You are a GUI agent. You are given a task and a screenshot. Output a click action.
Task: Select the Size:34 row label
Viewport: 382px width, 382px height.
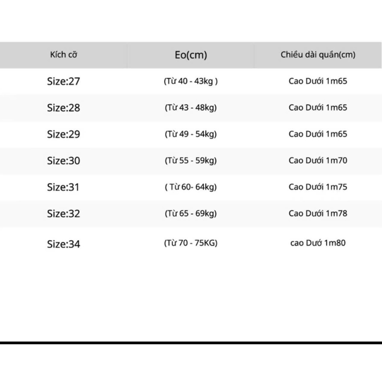coord(63,244)
